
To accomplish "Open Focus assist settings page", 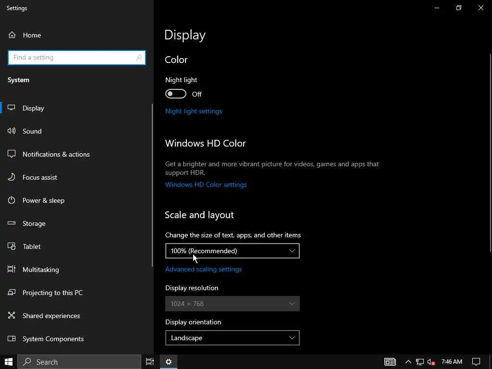I will pyautogui.click(x=76, y=177).
